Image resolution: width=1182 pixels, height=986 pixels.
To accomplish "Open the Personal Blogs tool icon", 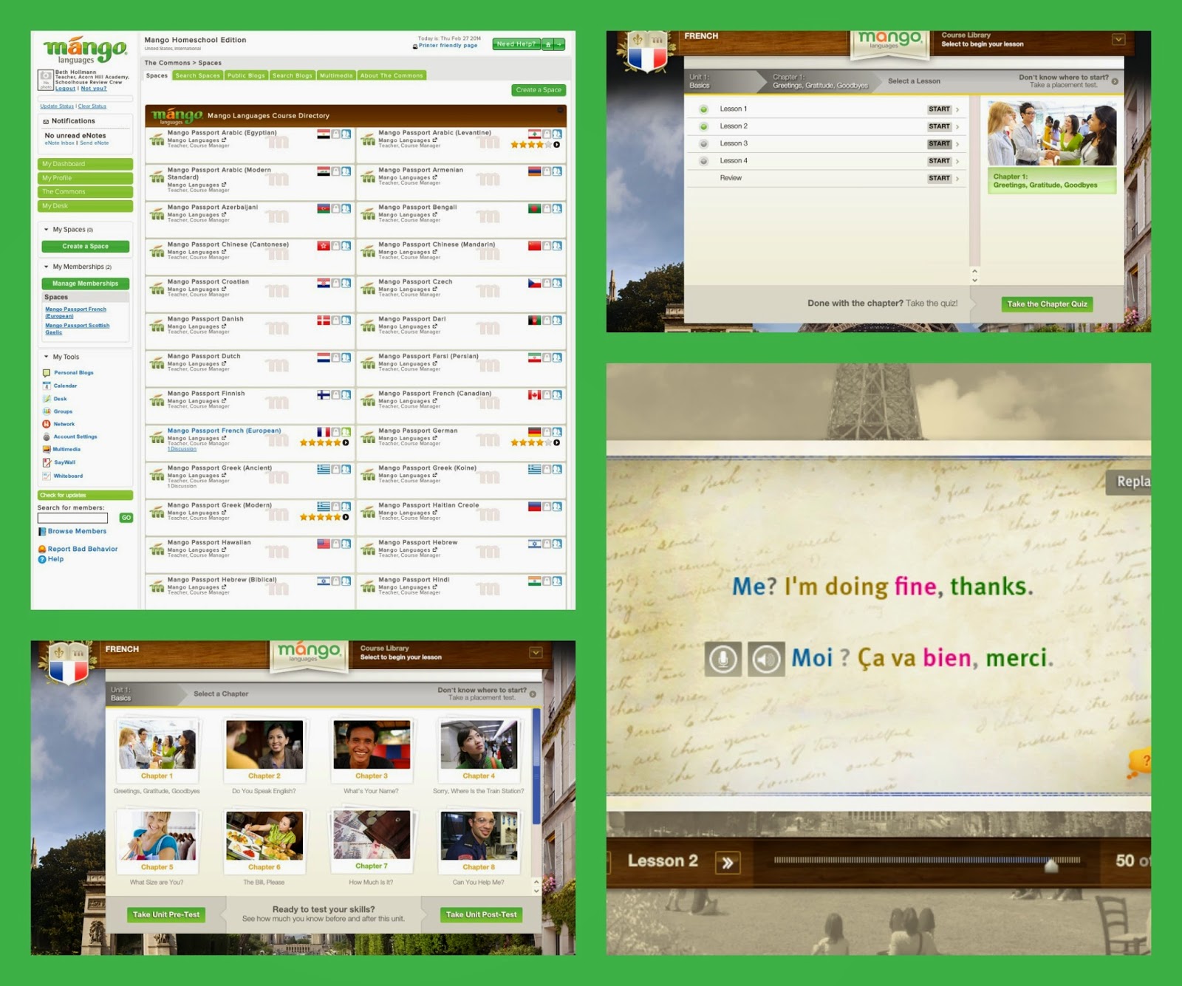I will coord(47,373).
